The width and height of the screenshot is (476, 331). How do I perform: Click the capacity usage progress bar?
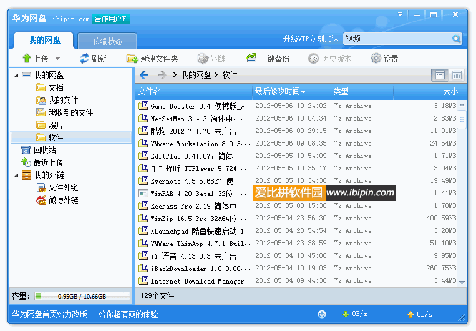coord(82,296)
